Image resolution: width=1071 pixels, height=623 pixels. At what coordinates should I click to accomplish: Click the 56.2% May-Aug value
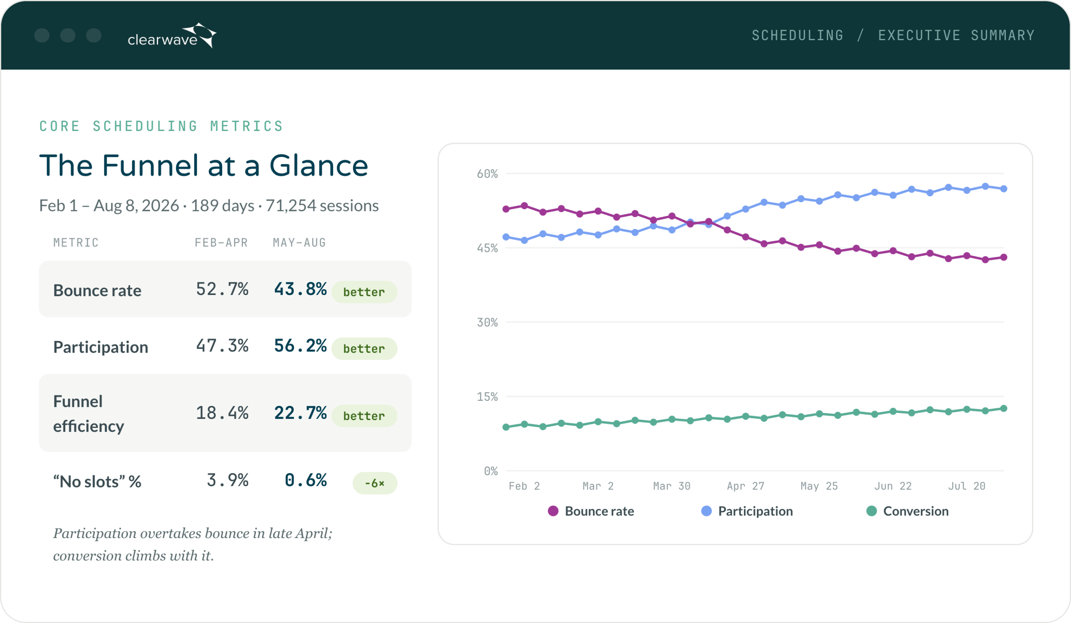(x=300, y=346)
